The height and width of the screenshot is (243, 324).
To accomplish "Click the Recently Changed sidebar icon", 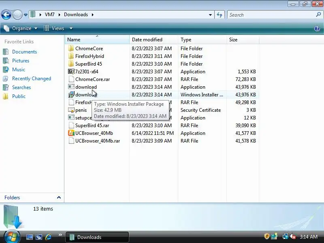I will pos(6,79).
